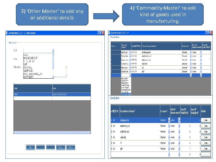The height and width of the screenshot is (162, 216).
Task: Click the Close button beside Reset
Action: pyautogui.click(x=71, y=147)
